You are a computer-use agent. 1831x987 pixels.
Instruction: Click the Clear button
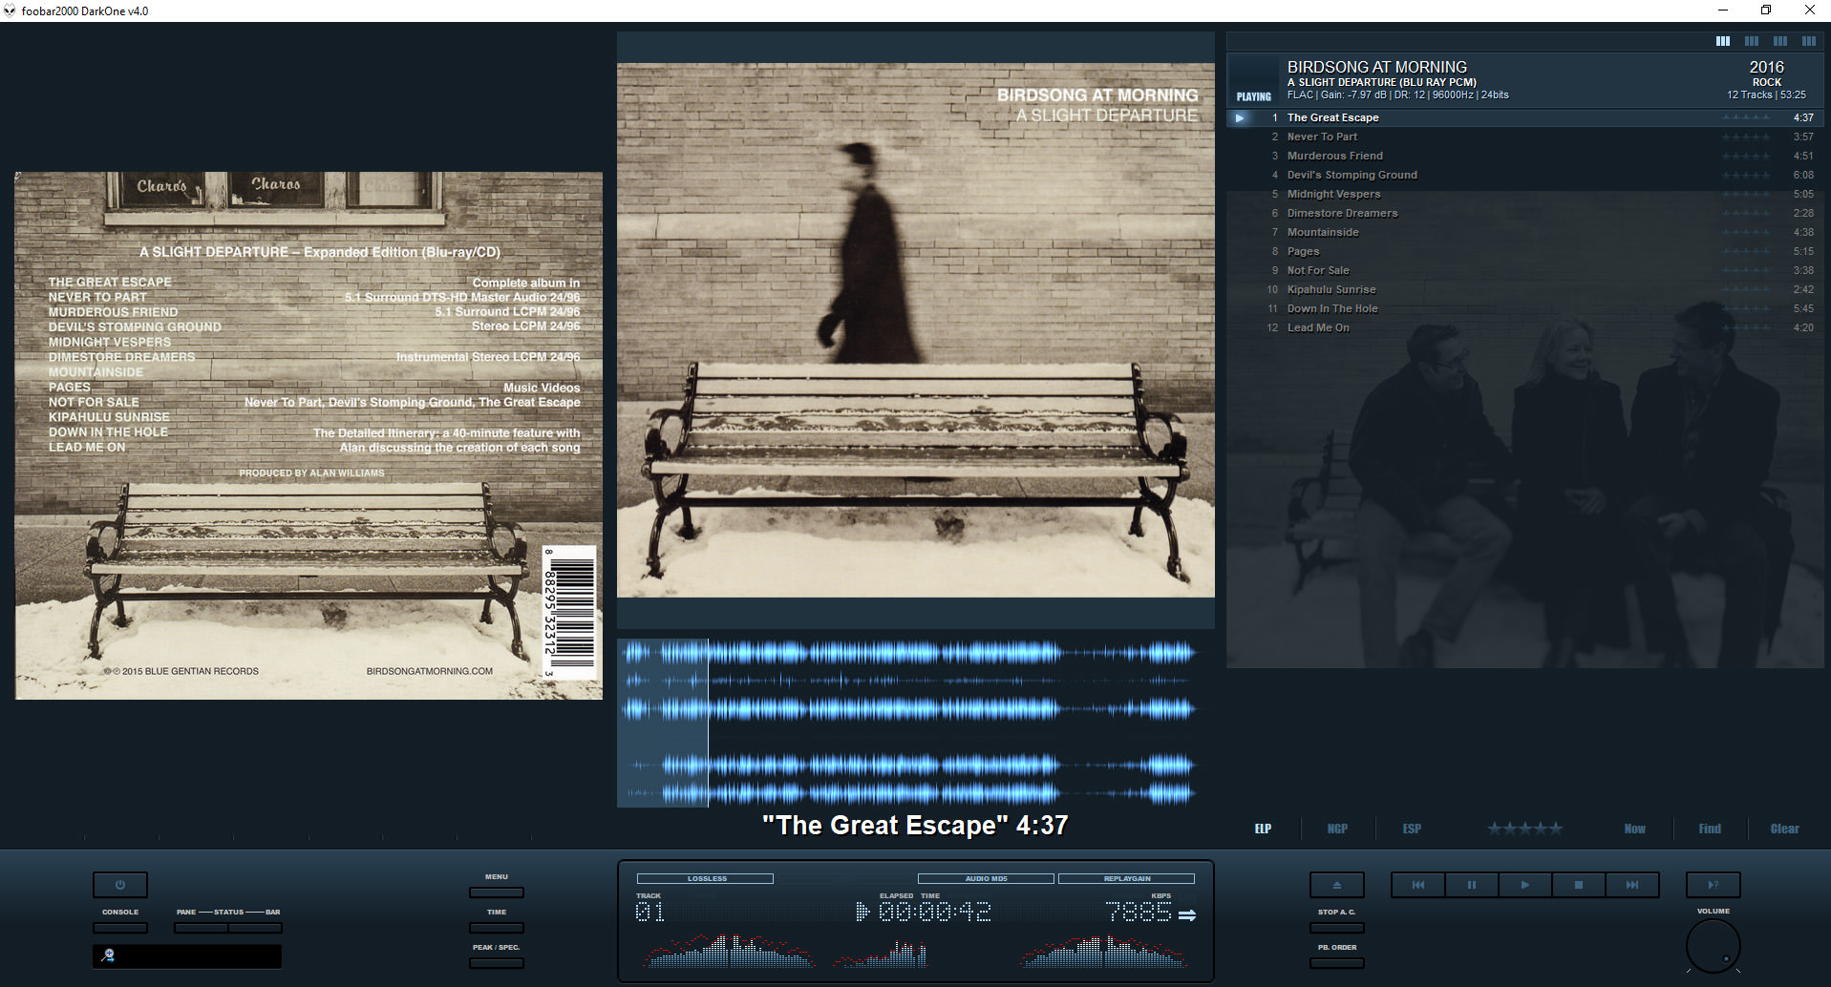coord(1784,829)
